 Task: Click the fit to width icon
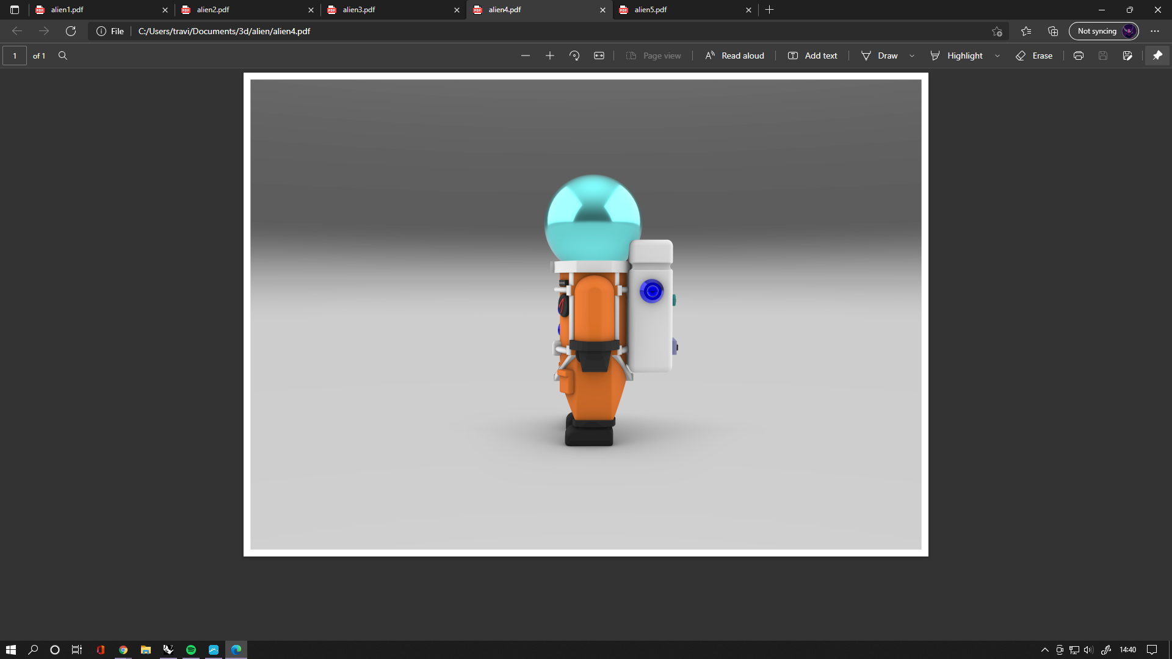(x=599, y=56)
